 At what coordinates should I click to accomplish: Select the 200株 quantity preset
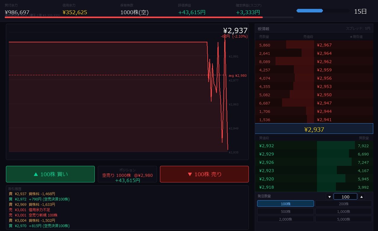pos(344,204)
